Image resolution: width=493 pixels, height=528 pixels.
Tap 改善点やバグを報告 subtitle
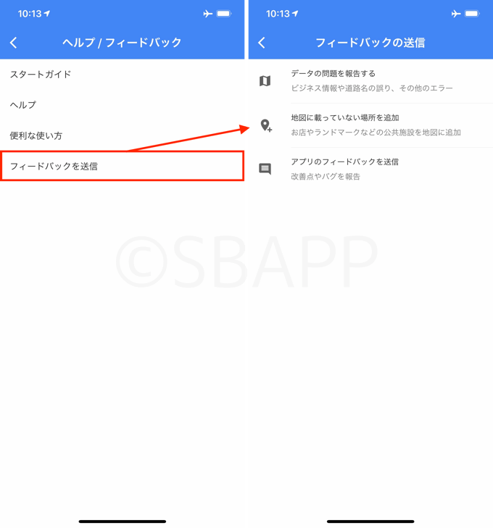pyautogui.click(x=326, y=177)
